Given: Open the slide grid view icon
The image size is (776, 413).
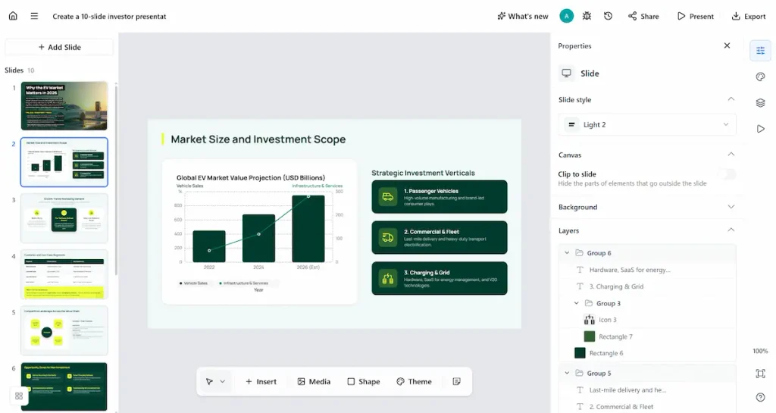Looking at the screenshot, I should tap(19, 396).
